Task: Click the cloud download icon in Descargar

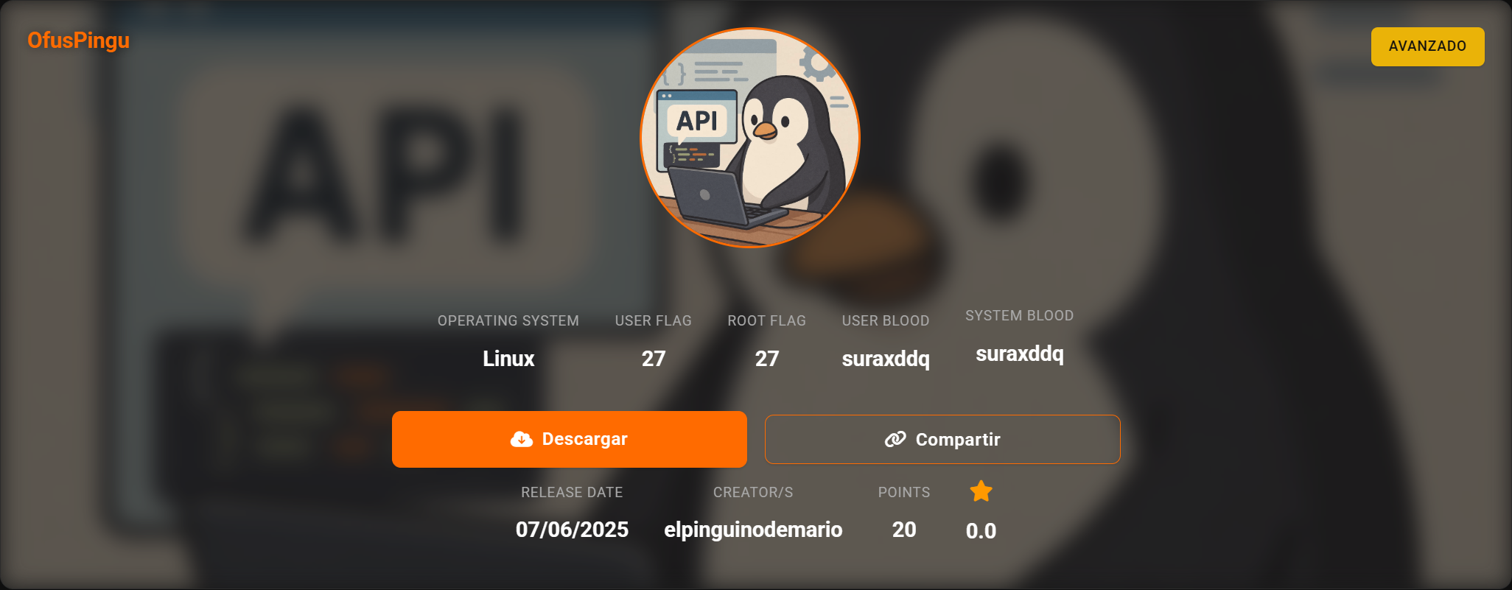Action: pyautogui.click(x=521, y=440)
